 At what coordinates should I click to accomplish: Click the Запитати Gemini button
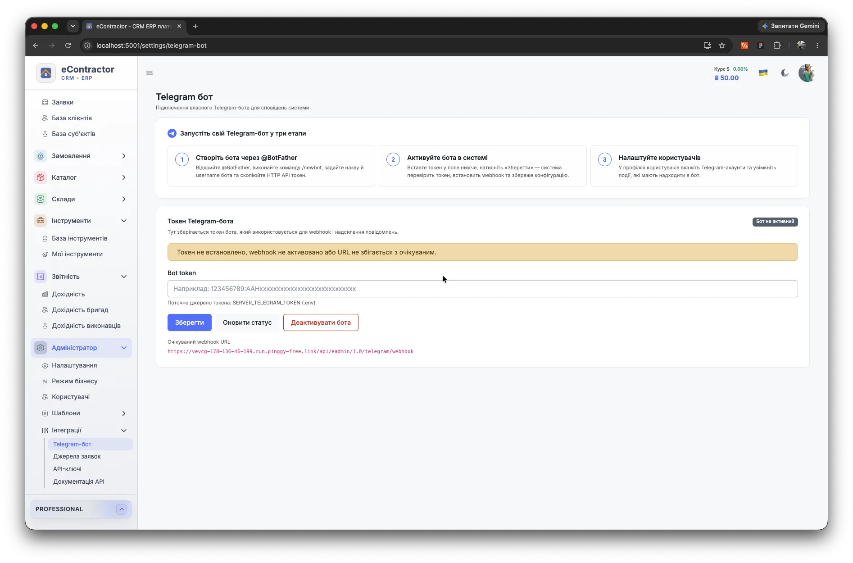coord(791,26)
